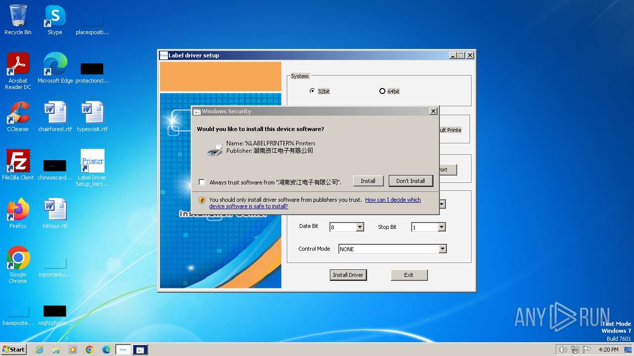Image resolution: width=634 pixels, height=356 pixels.
Task: Click the Install Driver button
Action: 348,275
